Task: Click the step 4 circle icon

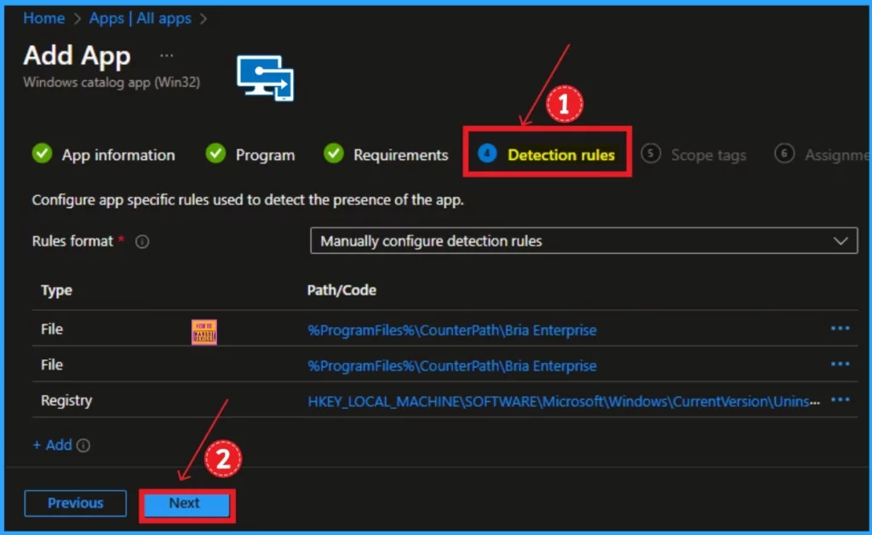Action: click(x=487, y=153)
